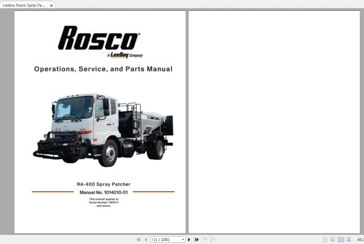Click the page number field showing 1 / 230

pyautogui.click(x=166, y=240)
